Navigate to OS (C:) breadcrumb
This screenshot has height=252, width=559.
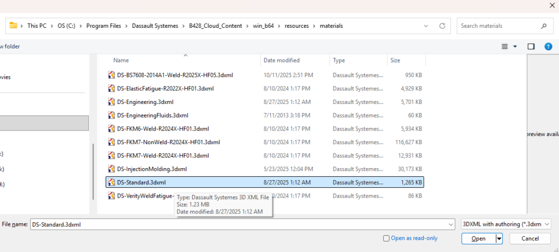(x=66, y=26)
